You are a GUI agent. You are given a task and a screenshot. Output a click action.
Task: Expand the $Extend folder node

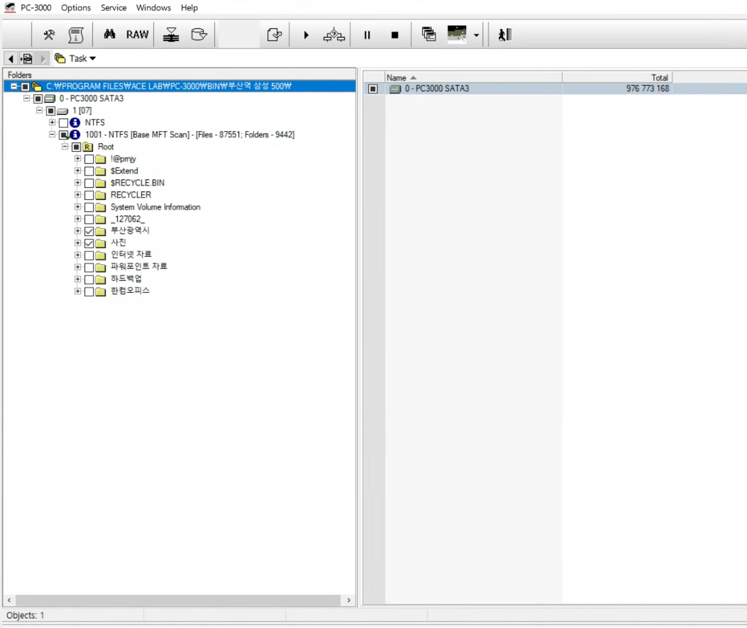[x=78, y=171]
